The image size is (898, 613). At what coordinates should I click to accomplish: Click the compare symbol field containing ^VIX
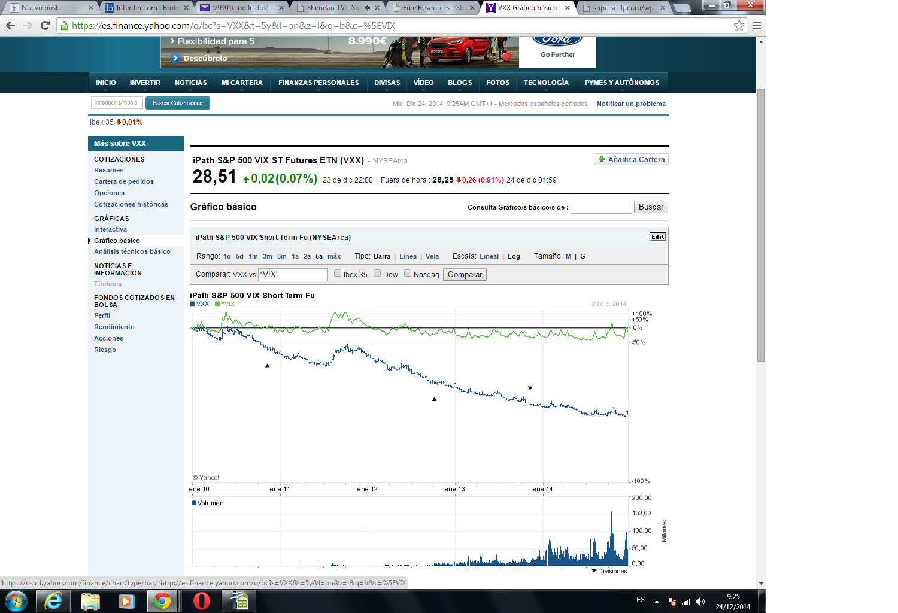(293, 274)
